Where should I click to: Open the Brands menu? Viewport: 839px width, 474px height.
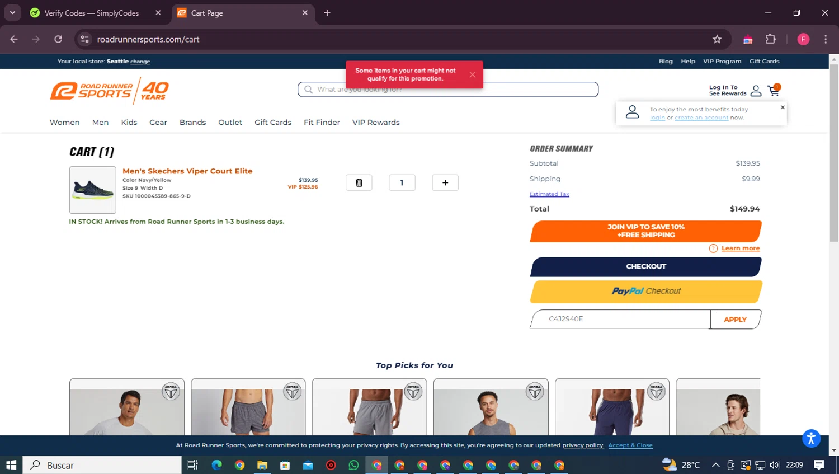[193, 123]
